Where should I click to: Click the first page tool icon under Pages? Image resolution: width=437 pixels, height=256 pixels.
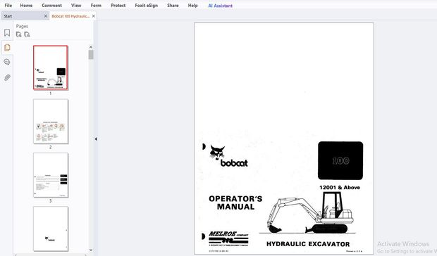point(18,34)
